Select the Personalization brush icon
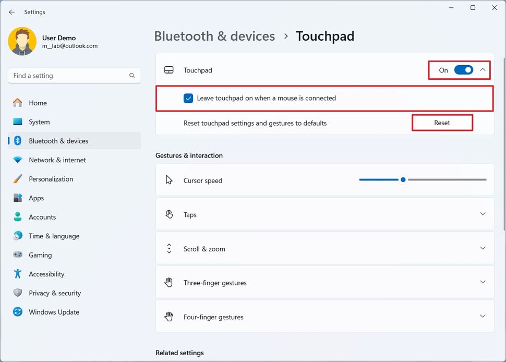 point(17,178)
